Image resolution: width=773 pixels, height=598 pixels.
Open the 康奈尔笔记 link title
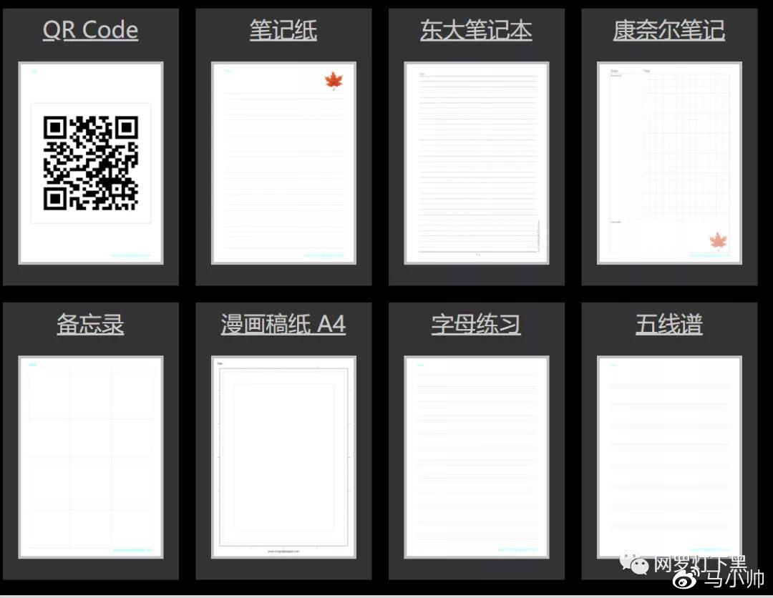point(669,30)
